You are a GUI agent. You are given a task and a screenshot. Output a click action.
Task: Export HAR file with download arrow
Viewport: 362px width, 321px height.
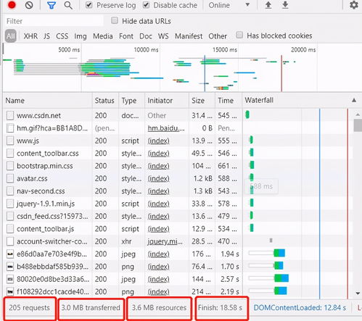tap(285, 5)
